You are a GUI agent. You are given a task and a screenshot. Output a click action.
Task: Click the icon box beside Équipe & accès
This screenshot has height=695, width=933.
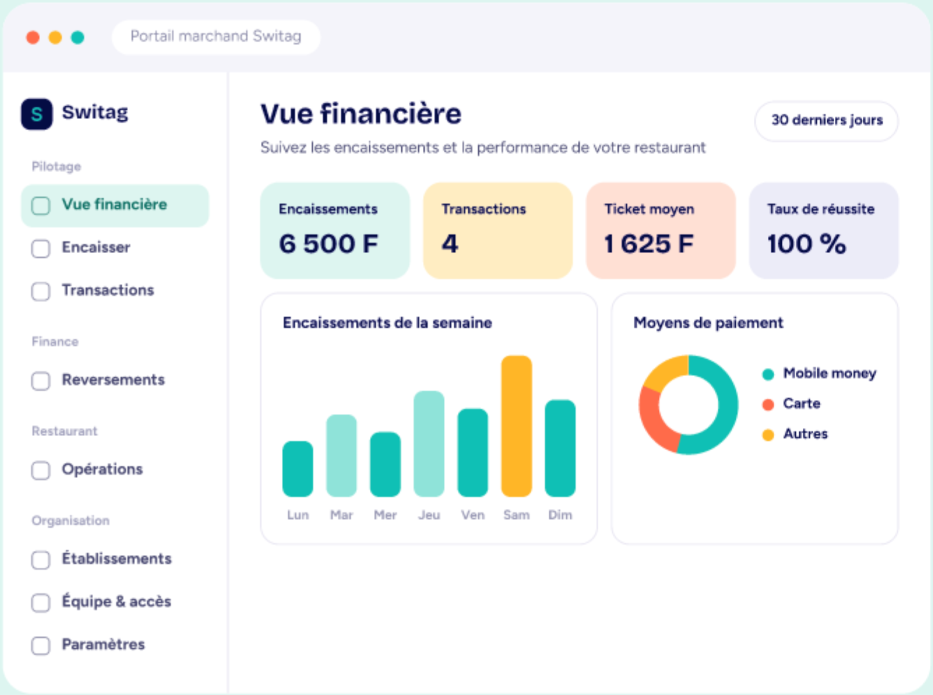coord(41,602)
